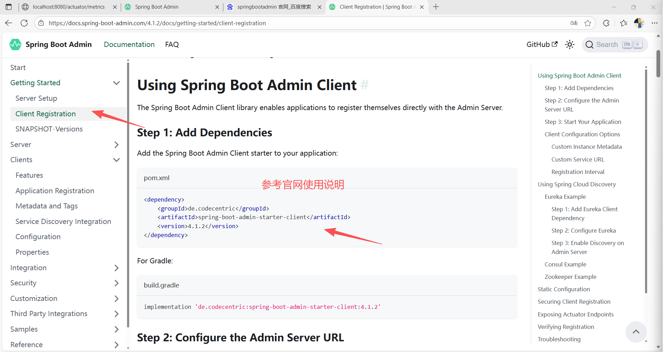Expand the Integration section chevron
The height and width of the screenshot is (352, 663).
click(x=116, y=268)
